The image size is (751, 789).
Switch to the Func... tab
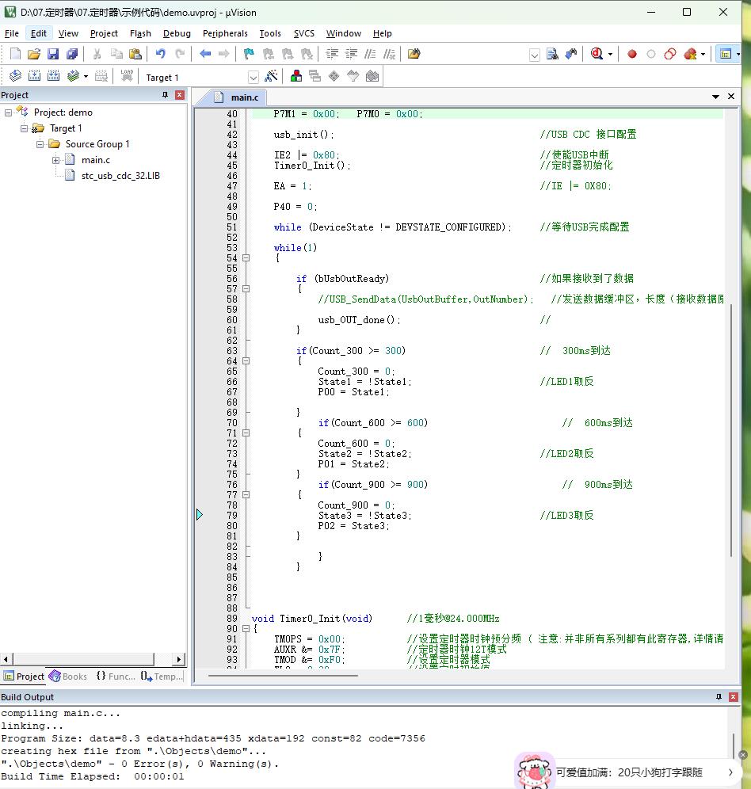pyautogui.click(x=116, y=677)
